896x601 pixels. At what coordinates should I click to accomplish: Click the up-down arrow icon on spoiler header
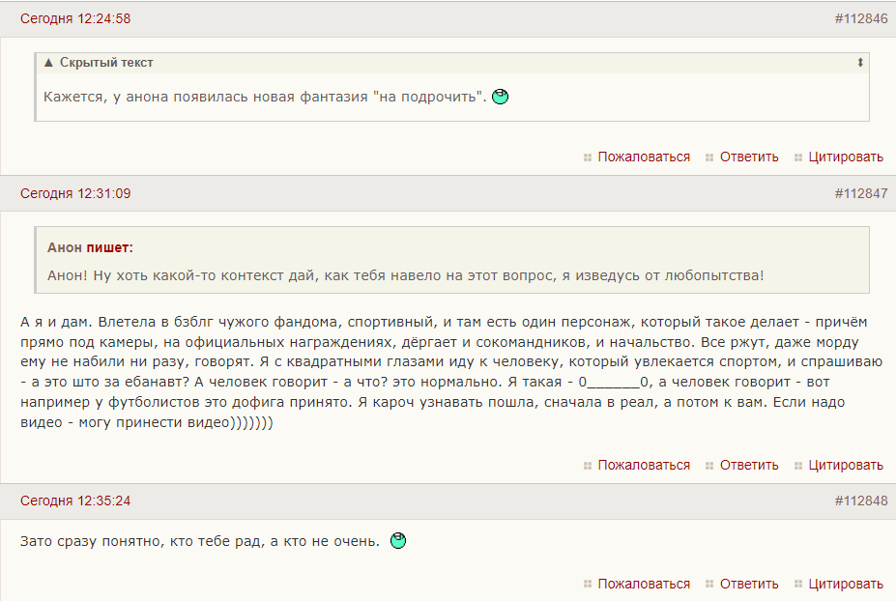(860, 63)
